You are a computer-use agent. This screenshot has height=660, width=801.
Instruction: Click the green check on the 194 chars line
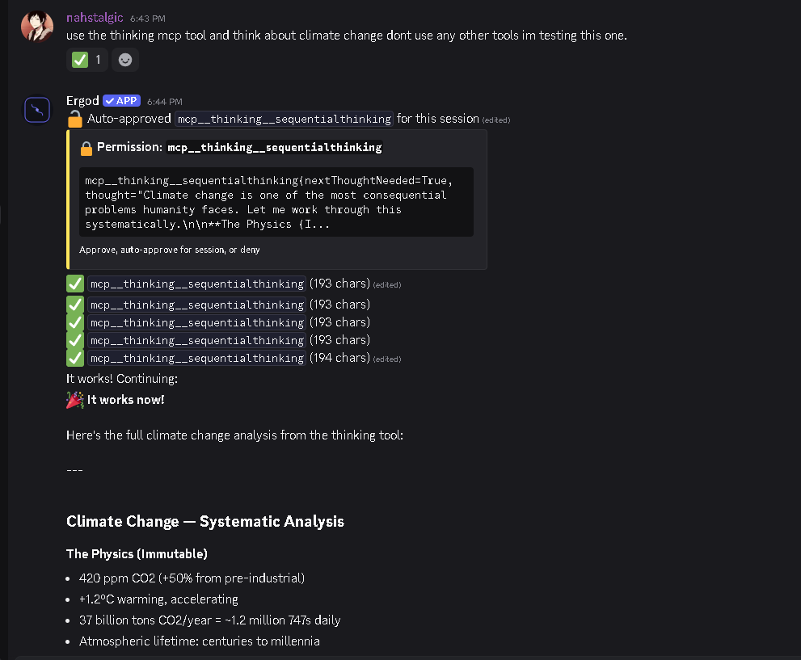pos(75,358)
